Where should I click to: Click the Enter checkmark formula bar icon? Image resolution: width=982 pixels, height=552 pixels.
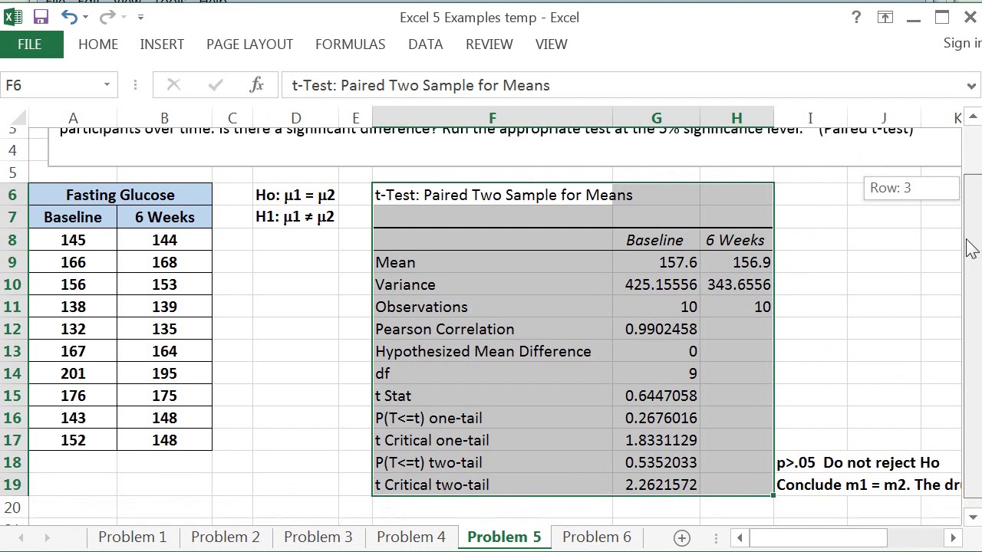216,85
